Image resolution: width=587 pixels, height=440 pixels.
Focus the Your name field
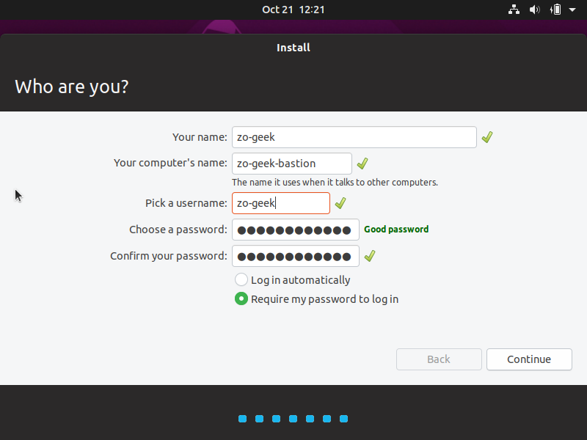354,137
